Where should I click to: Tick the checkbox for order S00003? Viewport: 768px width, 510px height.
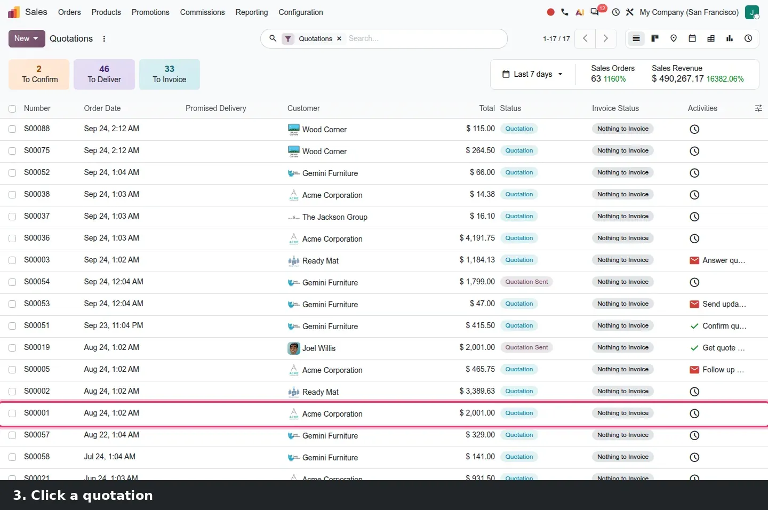(x=12, y=260)
